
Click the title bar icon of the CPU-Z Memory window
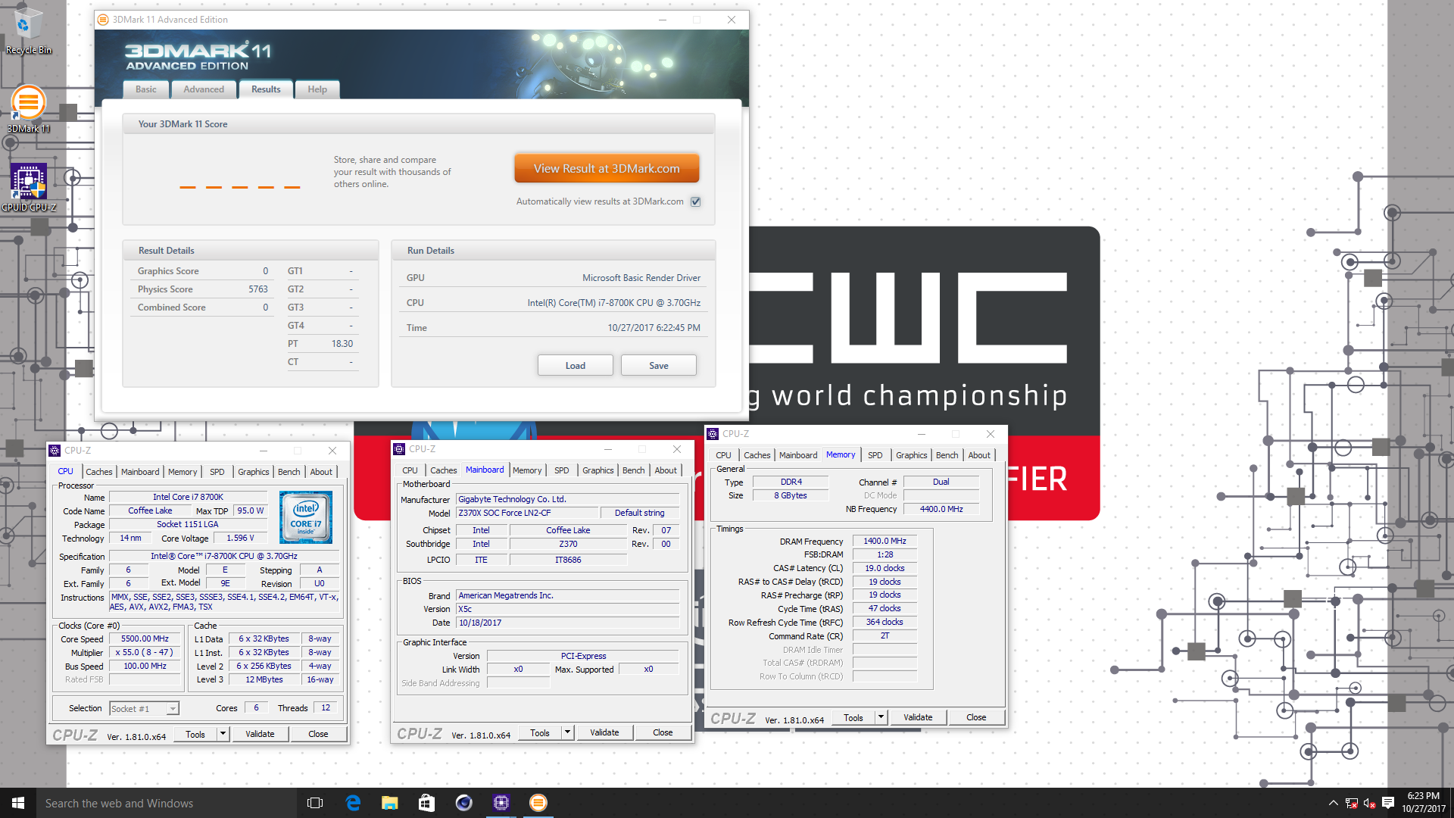pyautogui.click(x=713, y=434)
